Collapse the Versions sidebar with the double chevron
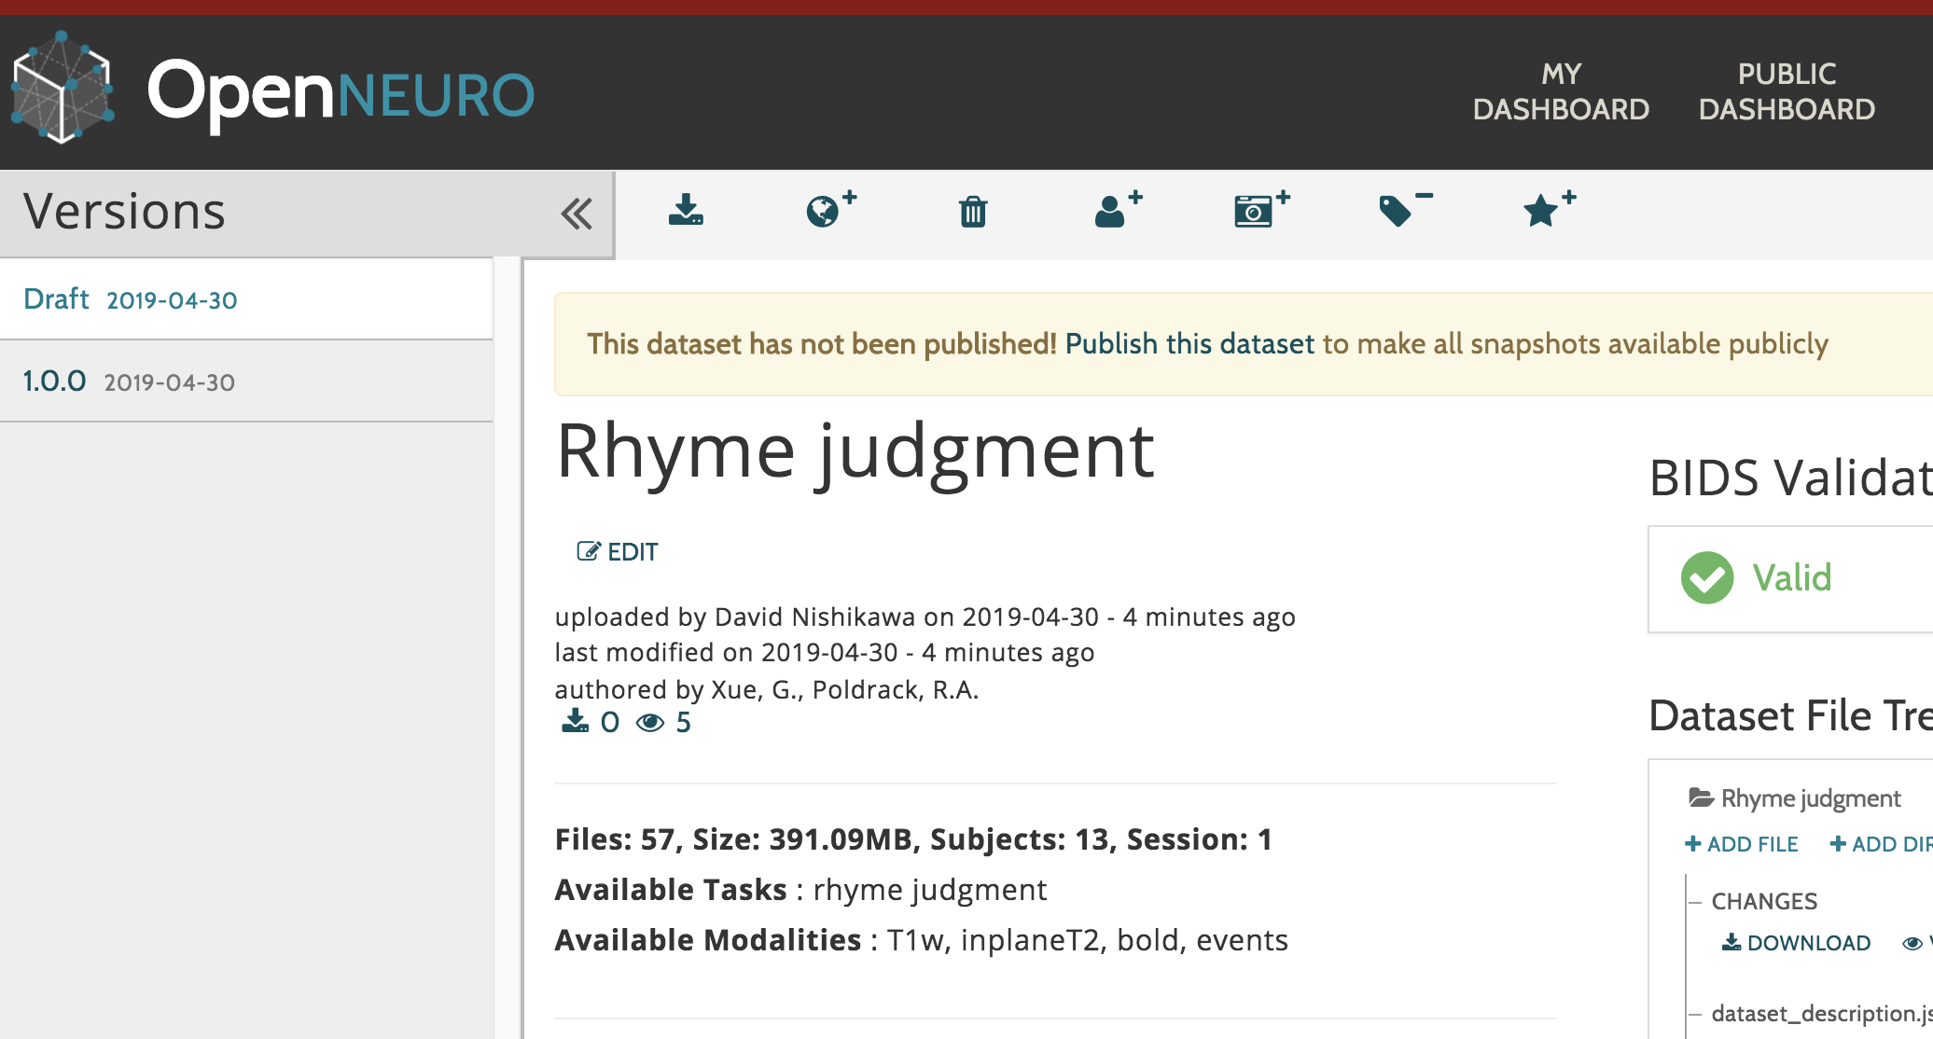 coord(577,213)
